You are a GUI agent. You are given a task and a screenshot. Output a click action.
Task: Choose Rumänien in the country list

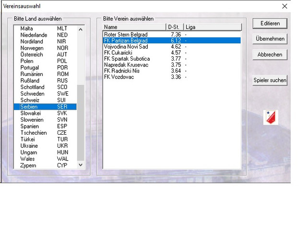[45, 74]
